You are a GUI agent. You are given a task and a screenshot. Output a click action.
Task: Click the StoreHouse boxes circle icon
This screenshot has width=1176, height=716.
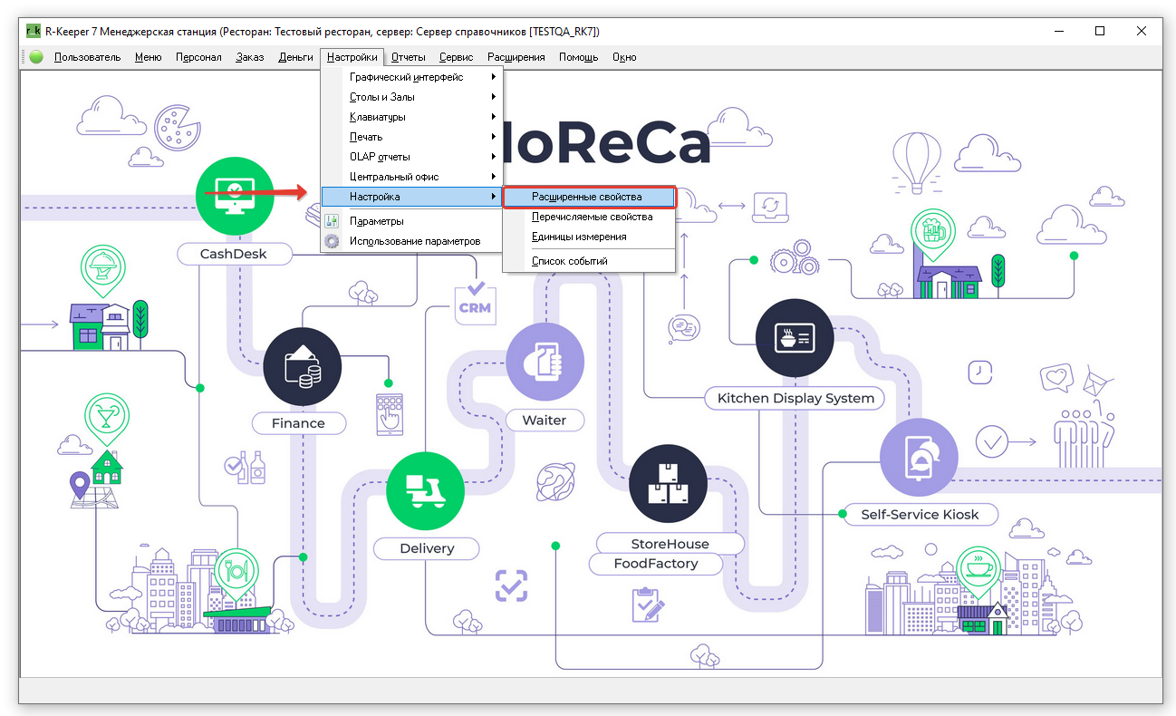(668, 483)
